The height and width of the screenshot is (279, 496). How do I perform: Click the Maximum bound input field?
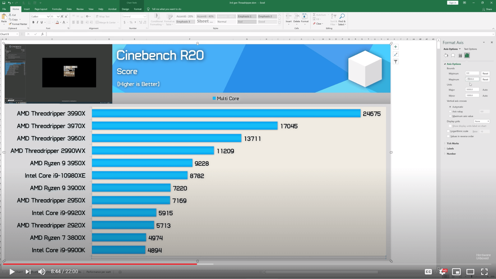472,79
